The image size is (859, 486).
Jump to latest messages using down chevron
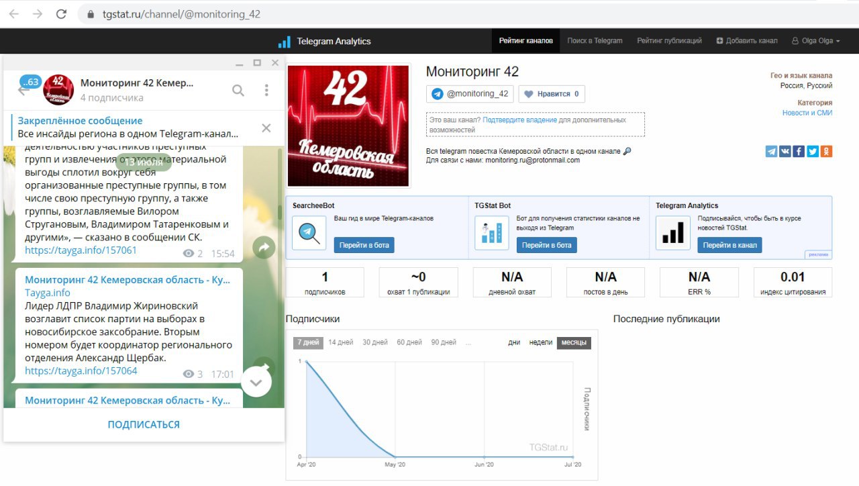pos(256,382)
